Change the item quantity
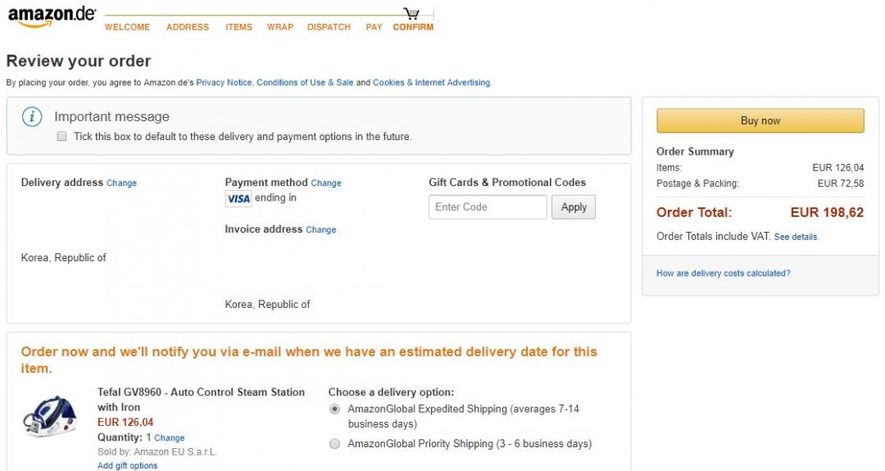 [x=170, y=438]
